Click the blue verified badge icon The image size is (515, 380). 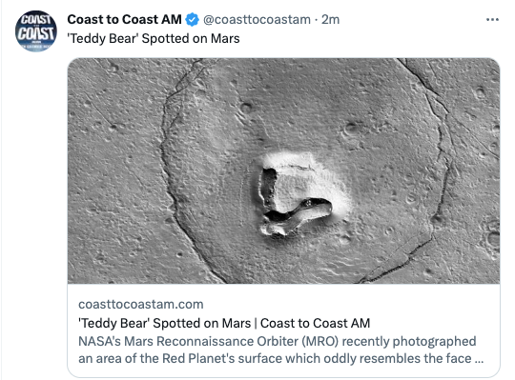(192, 20)
